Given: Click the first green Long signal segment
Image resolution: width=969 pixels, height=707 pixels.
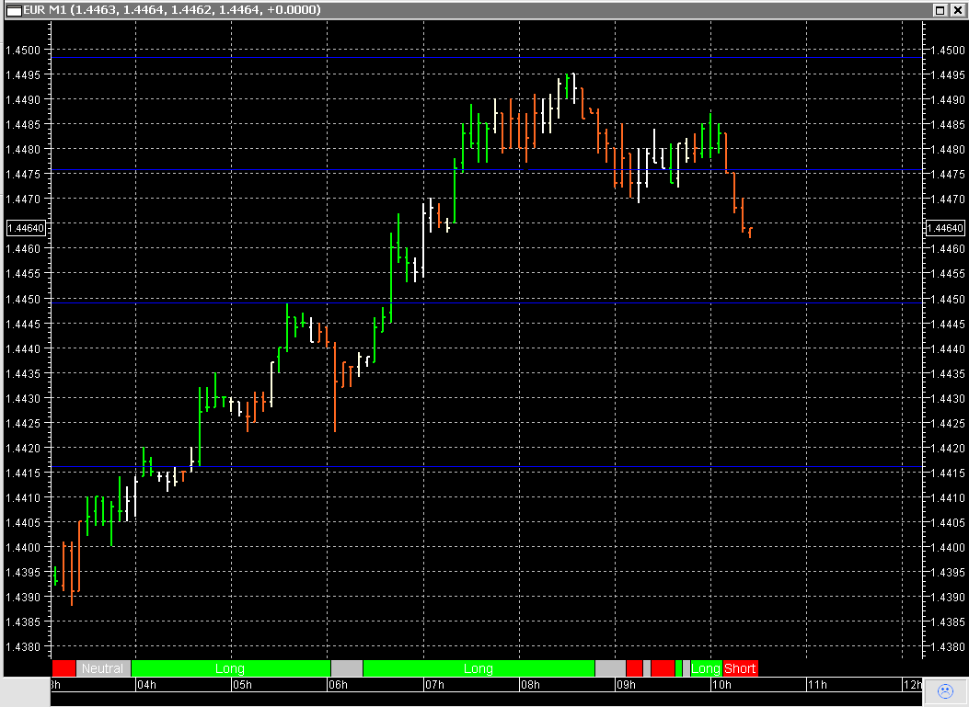Looking at the screenshot, I should pos(230,668).
